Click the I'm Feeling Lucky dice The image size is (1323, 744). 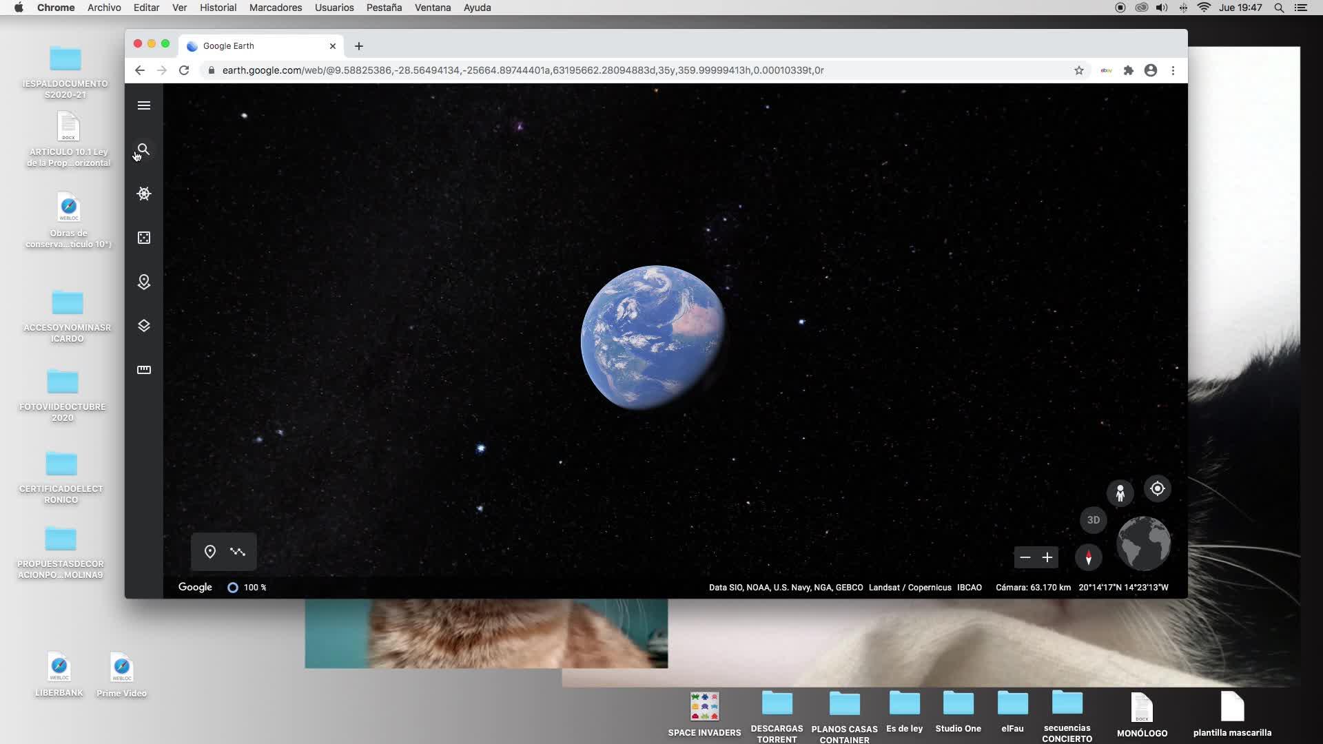[143, 238]
